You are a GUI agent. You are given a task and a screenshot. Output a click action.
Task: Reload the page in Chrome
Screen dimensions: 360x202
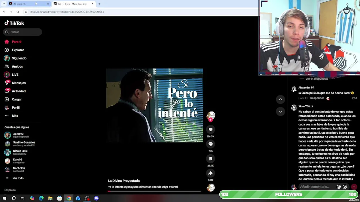(18, 12)
